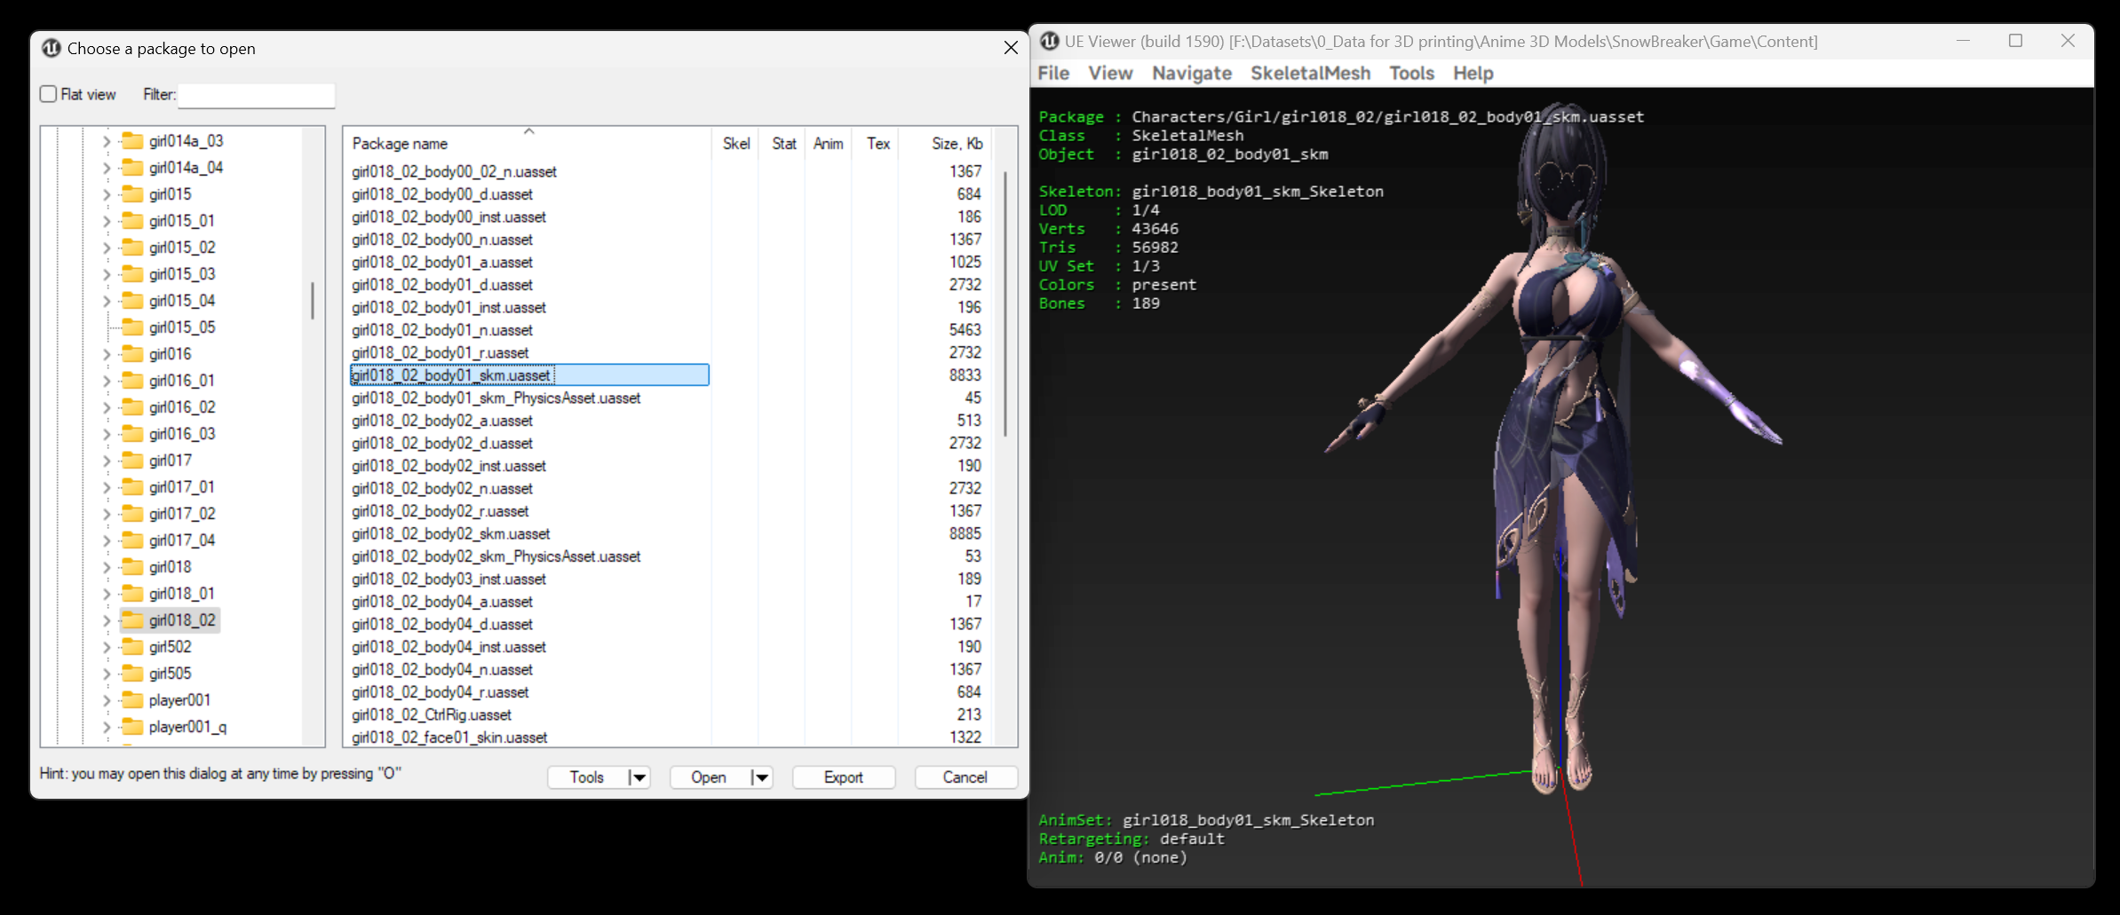Select girl018_02_body02_skm.uasset row
The width and height of the screenshot is (2120, 915).
coord(529,533)
